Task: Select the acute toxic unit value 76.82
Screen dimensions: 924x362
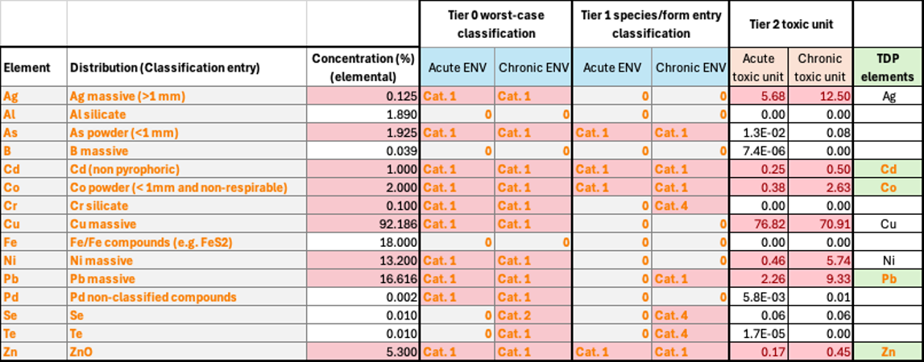Action: (760, 224)
